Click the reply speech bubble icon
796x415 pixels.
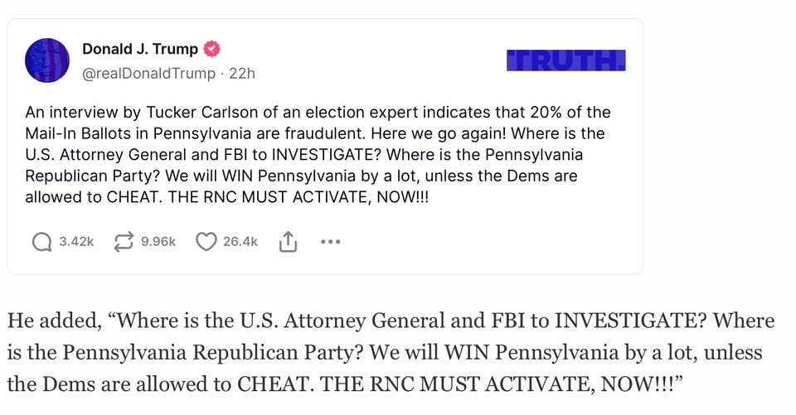[x=41, y=242]
